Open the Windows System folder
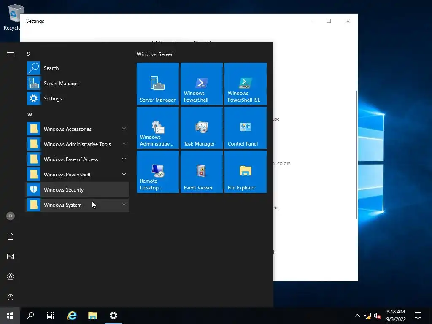The image size is (432, 324). pos(78,205)
